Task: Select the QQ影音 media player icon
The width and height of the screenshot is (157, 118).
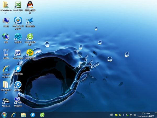Action: [18, 36]
